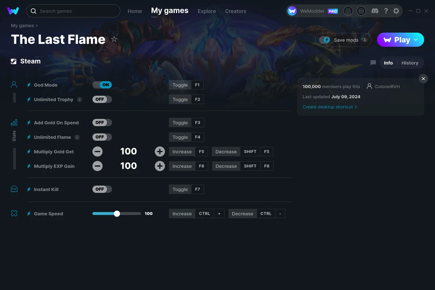Viewport: 435px width, 290px height.
Task: Open the Discord icon in the top bar
Action: (x=375, y=11)
